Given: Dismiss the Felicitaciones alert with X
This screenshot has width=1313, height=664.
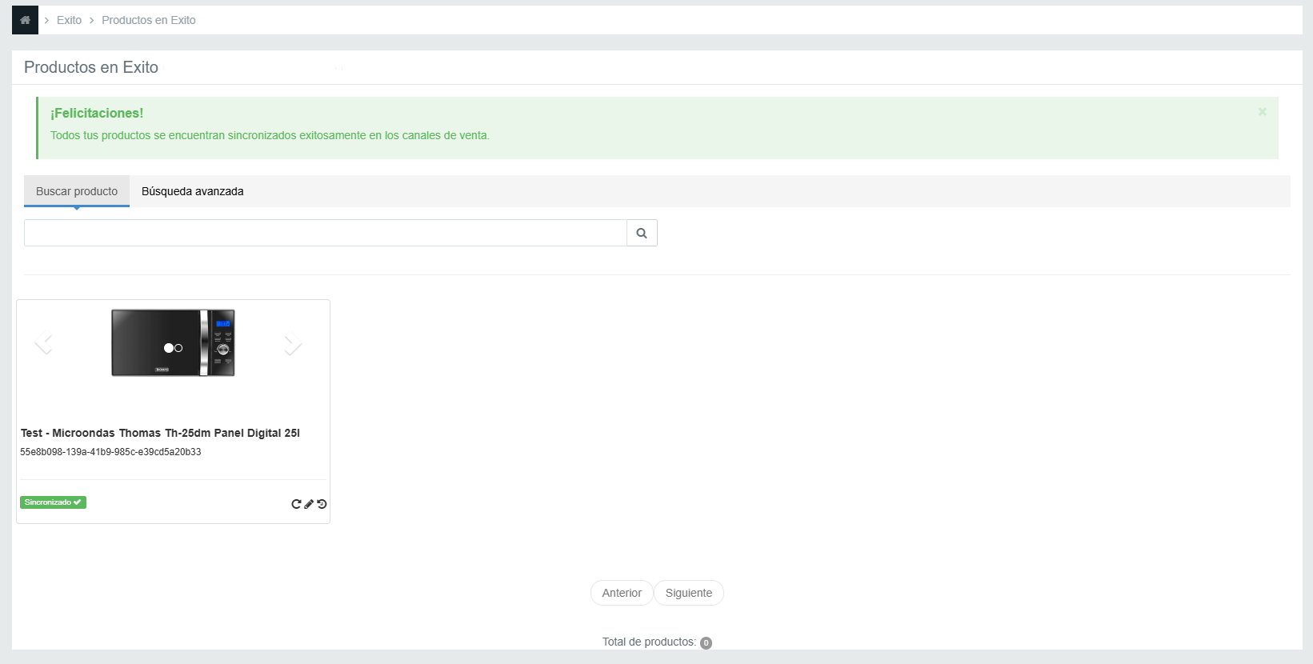Looking at the screenshot, I should [x=1262, y=112].
